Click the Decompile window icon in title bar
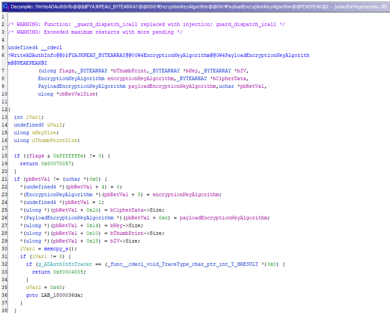The image size is (390, 314). pos(6,7)
